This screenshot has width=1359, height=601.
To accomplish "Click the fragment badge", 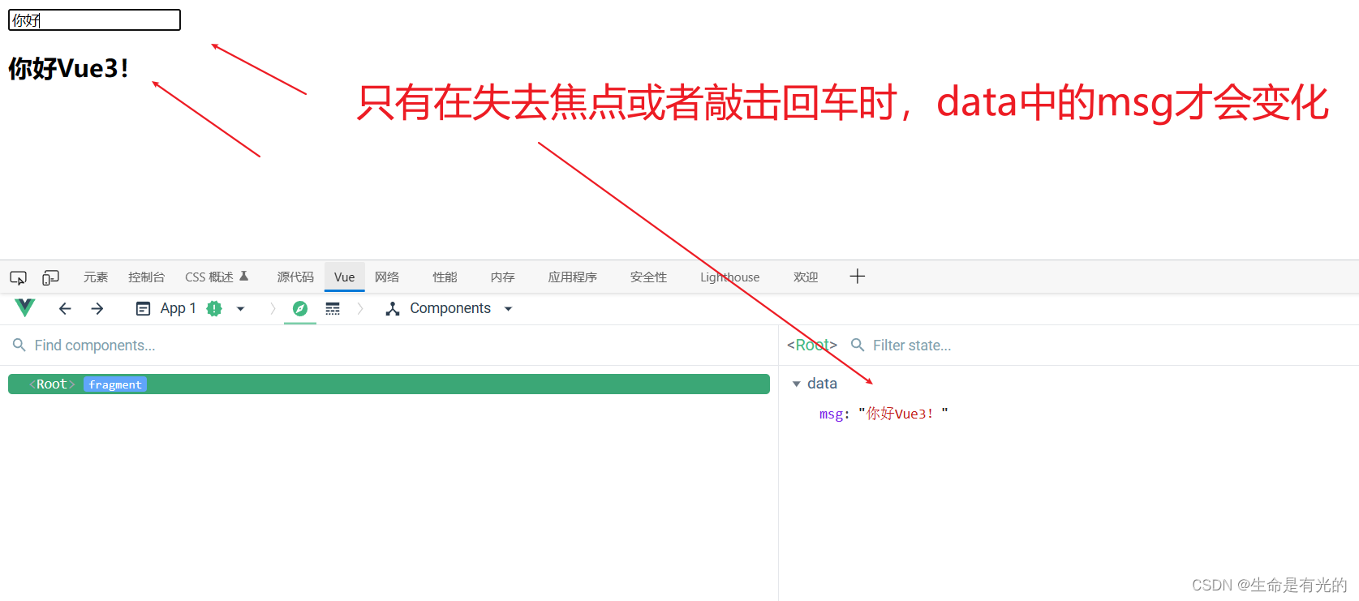I will [115, 384].
